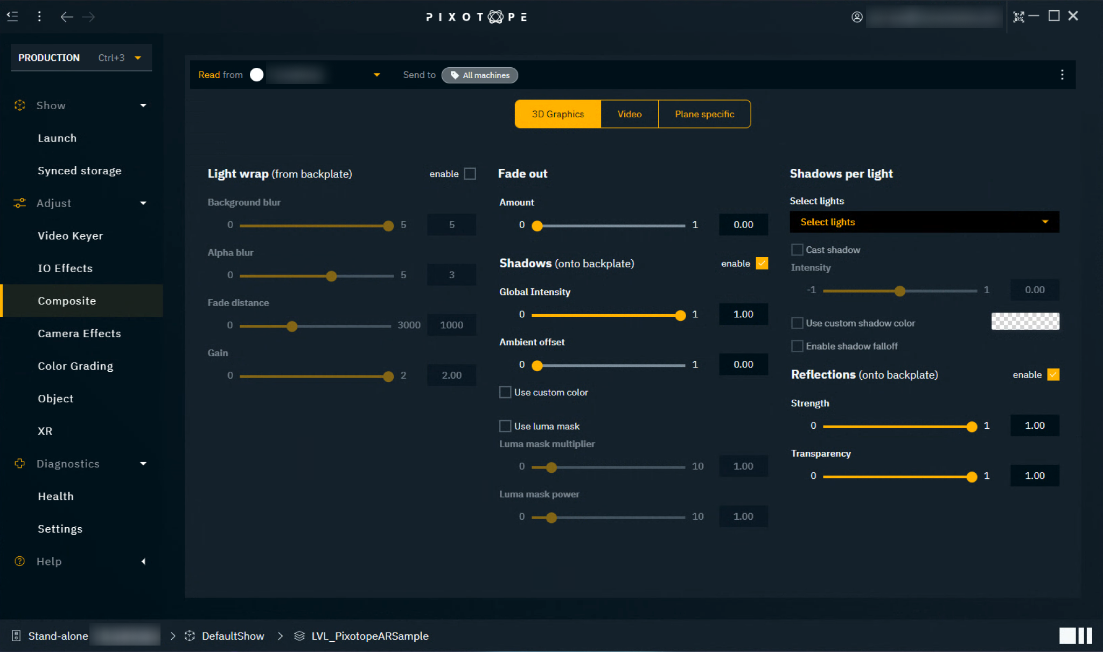Open the Select lights dropdown
Image resolution: width=1103 pixels, height=652 pixels.
tap(924, 222)
